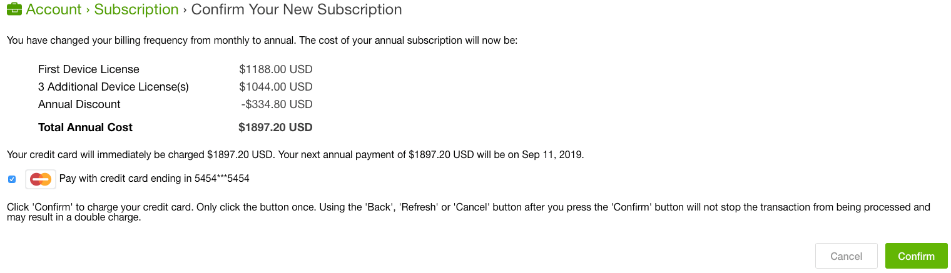This screenshot has width=951, height=273.
Task: Click the $1044.00 USD amount
Action: pyautogui.click(x=275, y=87)
